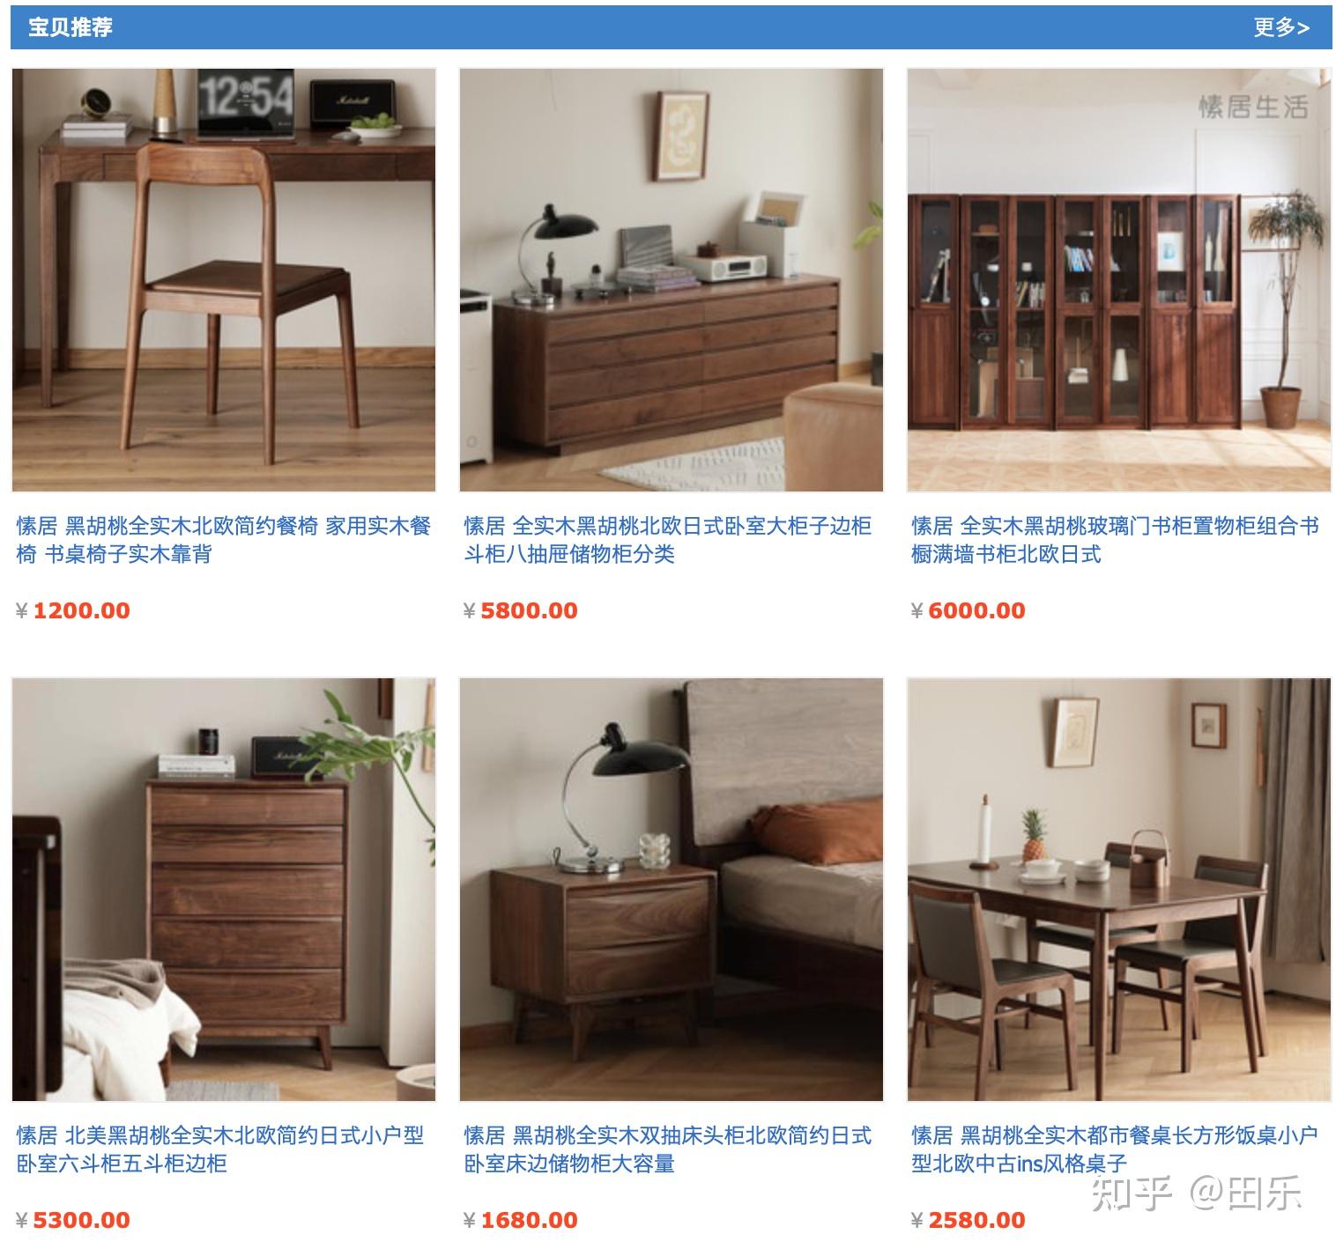
Task: Open the two-drawer nightstand product image
Action: click(x=672, y=890)
